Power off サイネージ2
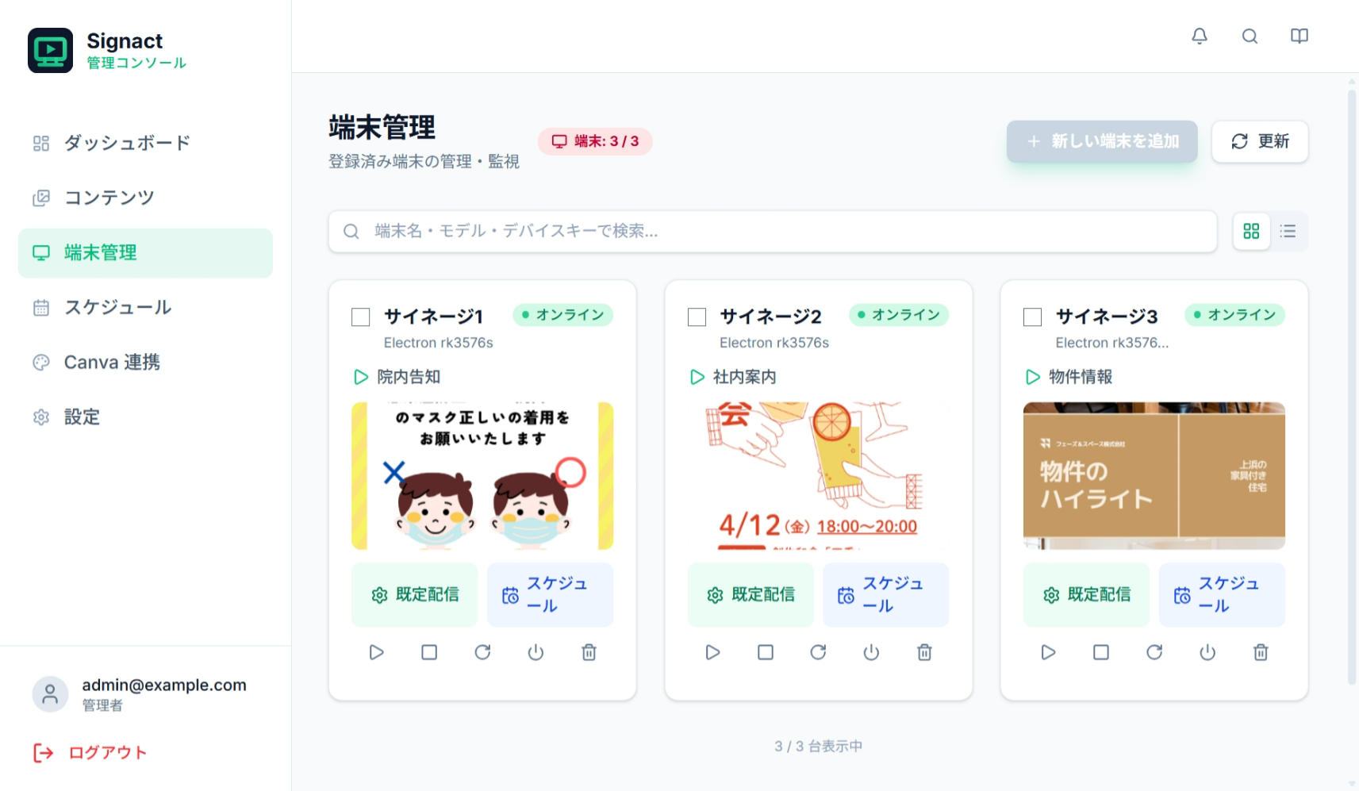 [x=871, y=652]
